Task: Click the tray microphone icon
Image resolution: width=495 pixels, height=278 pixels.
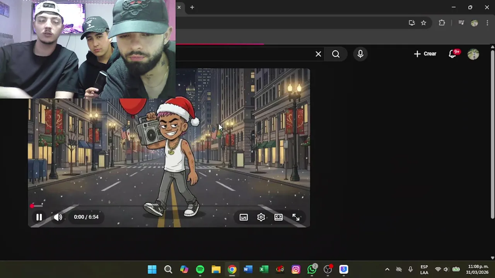Action: tap(410, 270)
